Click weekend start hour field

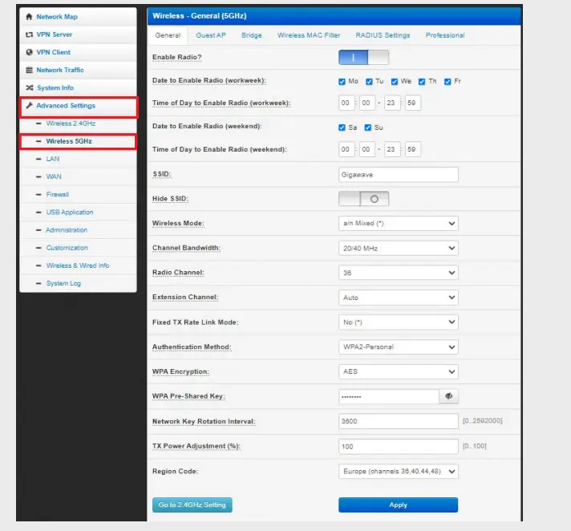click(x=346, y=149)
